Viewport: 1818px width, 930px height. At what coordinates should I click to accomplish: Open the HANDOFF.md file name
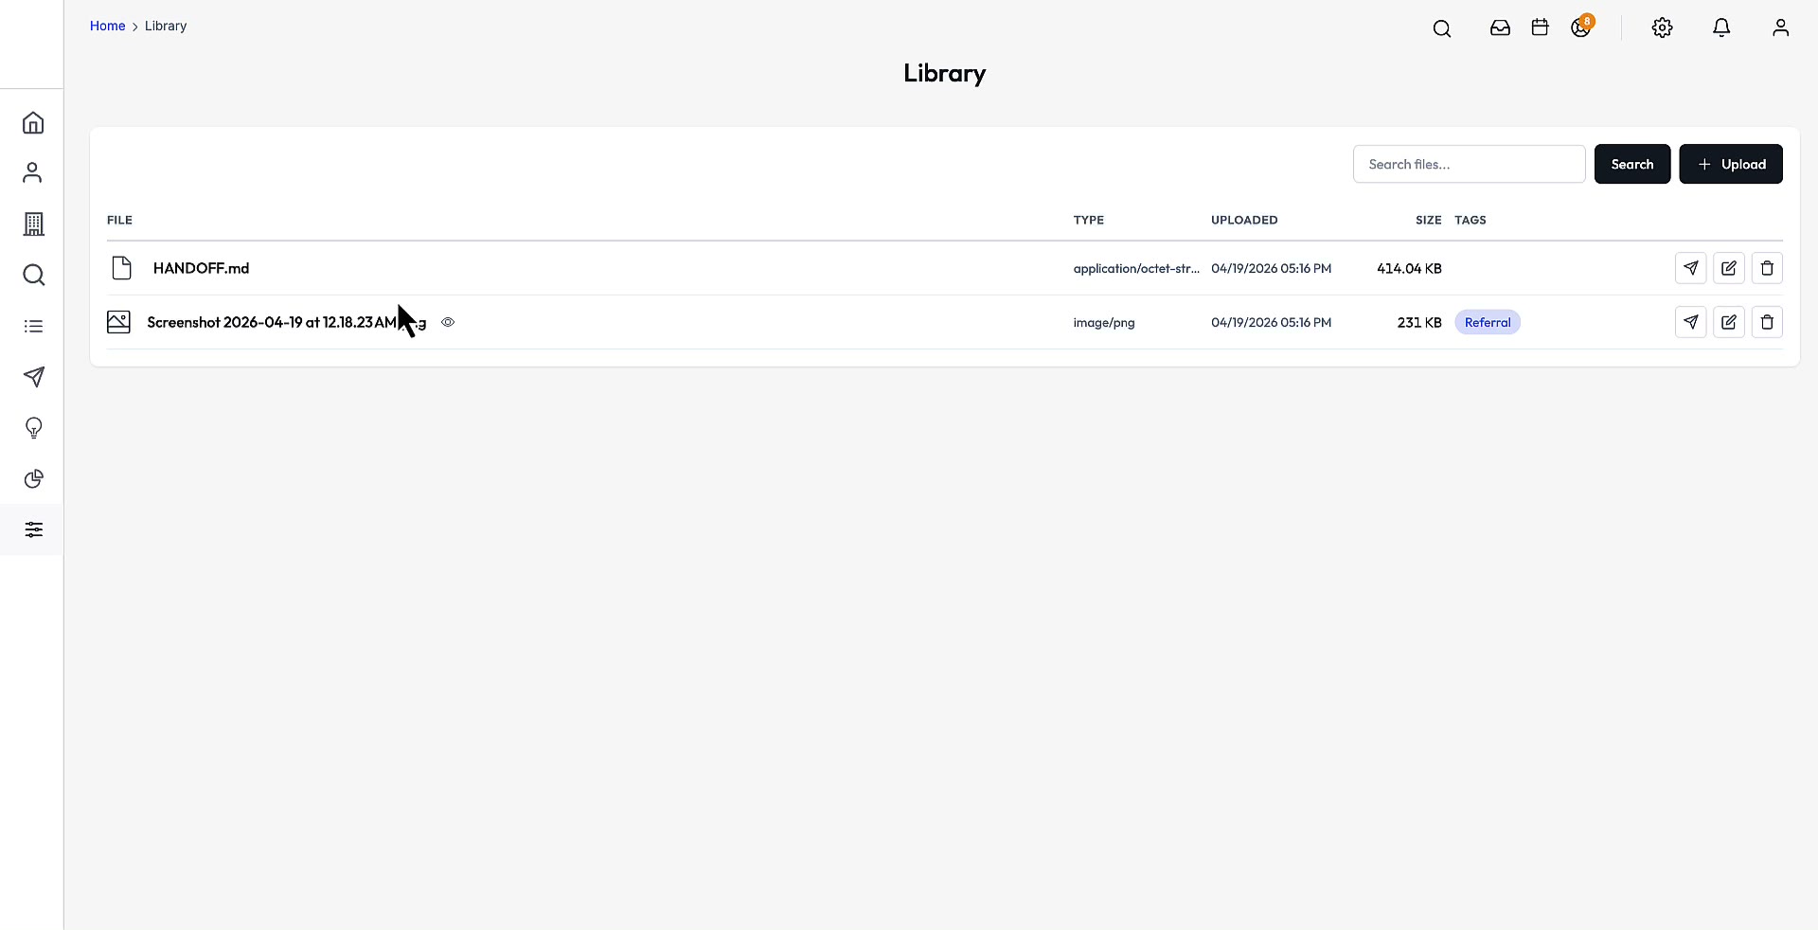[201, 268]
